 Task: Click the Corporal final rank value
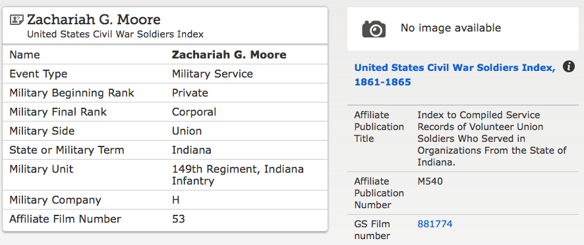(x=194, y=112)
